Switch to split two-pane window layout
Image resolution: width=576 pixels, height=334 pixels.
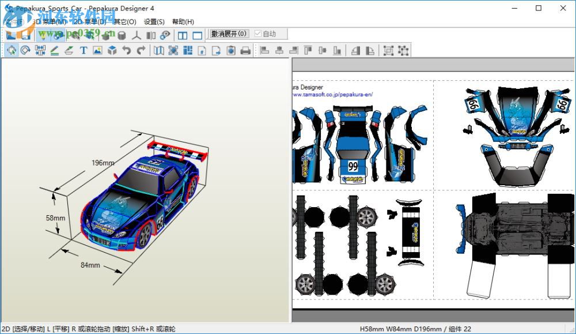click(x=183, y=35)
